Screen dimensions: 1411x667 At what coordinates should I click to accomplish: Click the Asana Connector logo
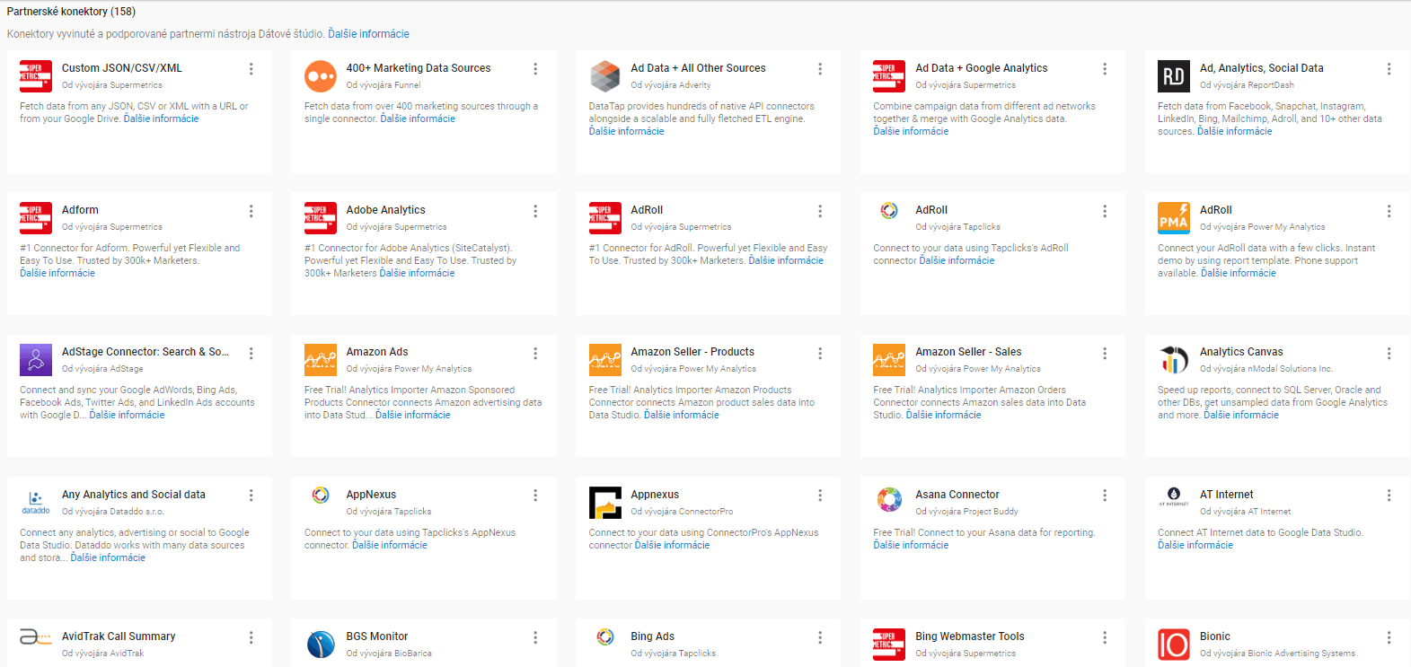pos(889,499)
